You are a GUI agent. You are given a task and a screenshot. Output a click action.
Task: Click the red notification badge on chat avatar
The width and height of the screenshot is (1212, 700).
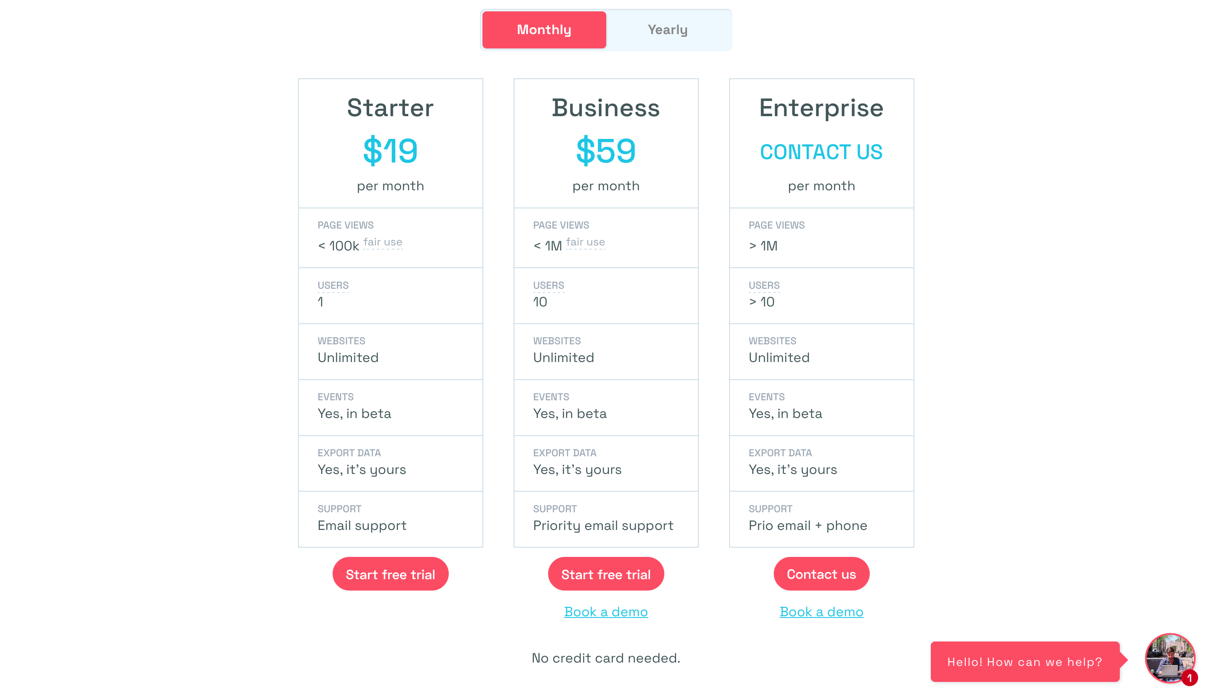pyautogui.click(x=1189, y=678)
